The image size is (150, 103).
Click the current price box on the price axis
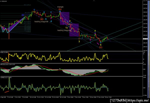pos(145,39)
